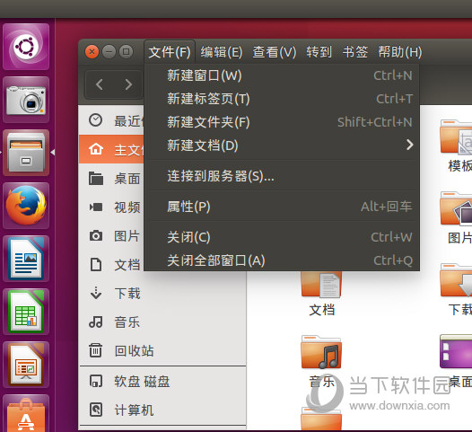Screen dimensions: 472x432
Task: Click the 下载 download arrow icon in sidebar
Action: 96,293
